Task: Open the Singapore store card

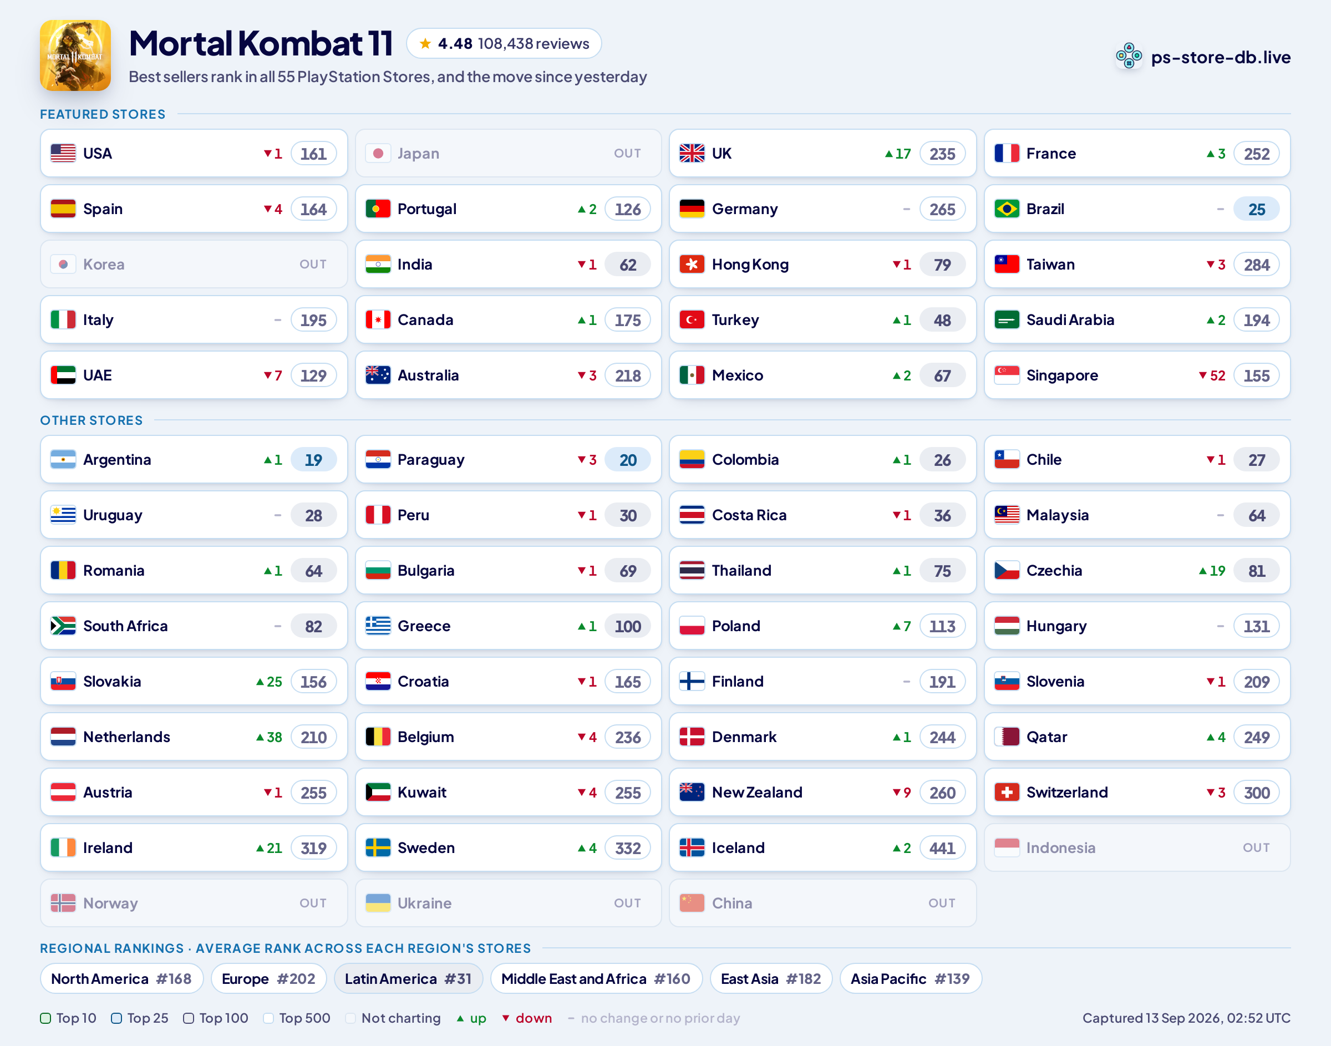Action: click(1137, 375)
